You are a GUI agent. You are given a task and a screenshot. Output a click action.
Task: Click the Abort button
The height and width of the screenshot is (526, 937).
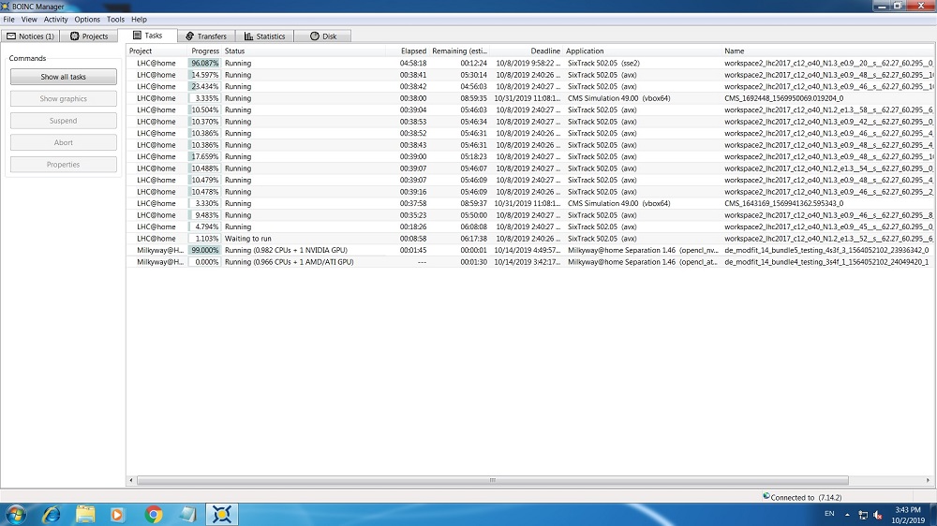click(64, 142)
